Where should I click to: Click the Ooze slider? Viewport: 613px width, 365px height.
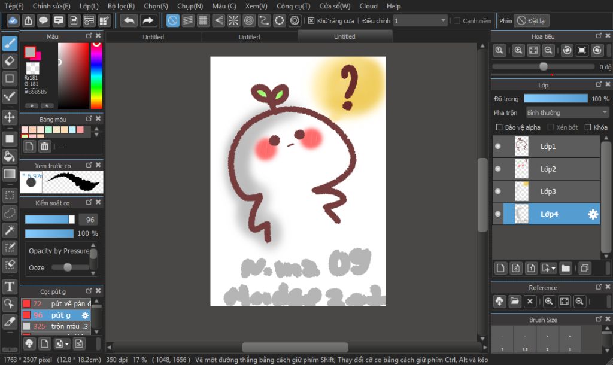(71, 267)
